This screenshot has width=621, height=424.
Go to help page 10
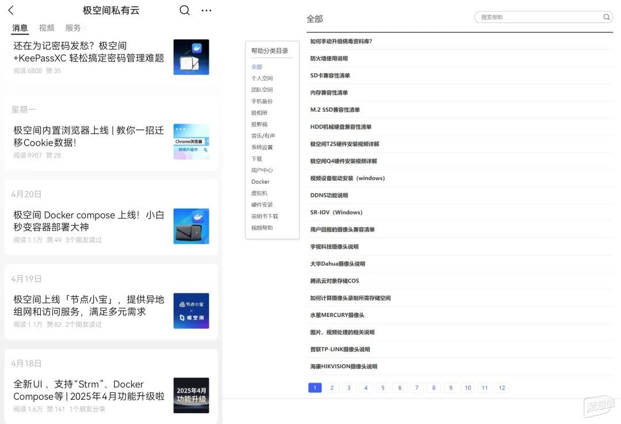(467, 388)
